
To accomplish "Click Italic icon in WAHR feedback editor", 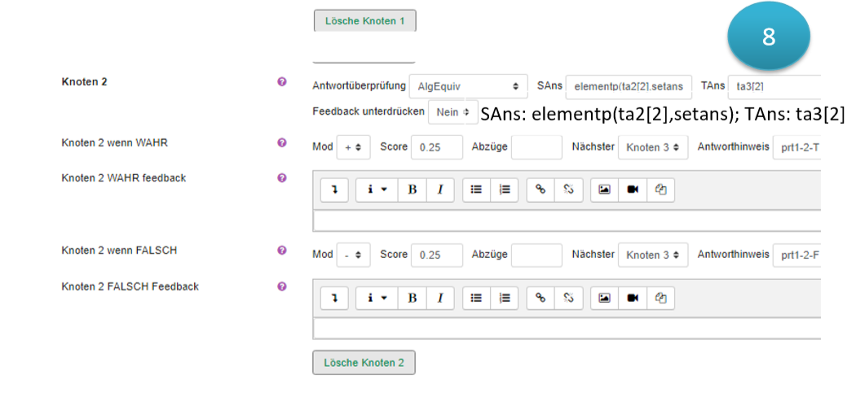I will coord(440,190).
